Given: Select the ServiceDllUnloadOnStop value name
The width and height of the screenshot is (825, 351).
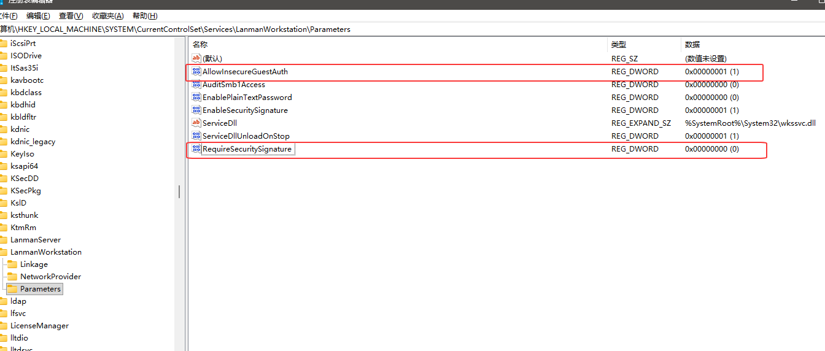Looking at the screenshot, I should click(x=246, y=136).
